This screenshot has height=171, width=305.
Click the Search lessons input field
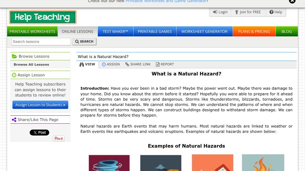tap(41, 41)
